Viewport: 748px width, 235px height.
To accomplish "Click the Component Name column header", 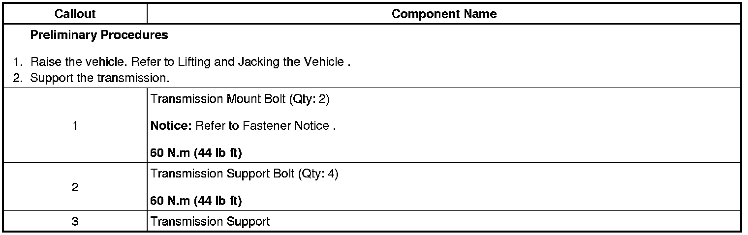I will click(444, 14).
